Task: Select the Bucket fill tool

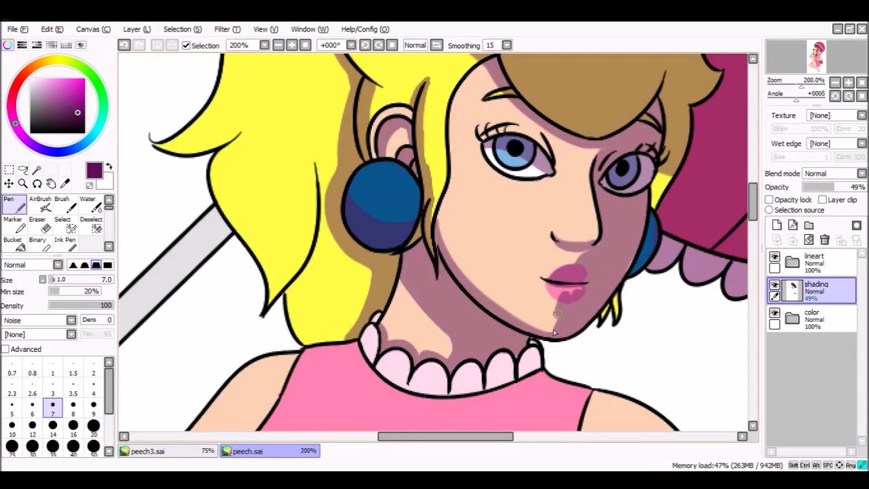Action: click(x=14, y=244)
